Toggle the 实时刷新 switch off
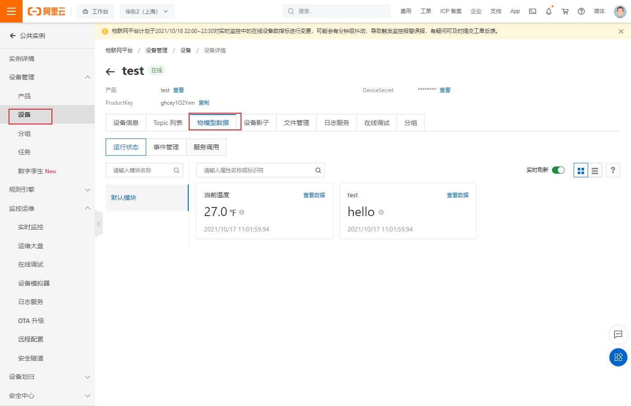The width and height of the screenshot is (631, 406). point(558,170)
